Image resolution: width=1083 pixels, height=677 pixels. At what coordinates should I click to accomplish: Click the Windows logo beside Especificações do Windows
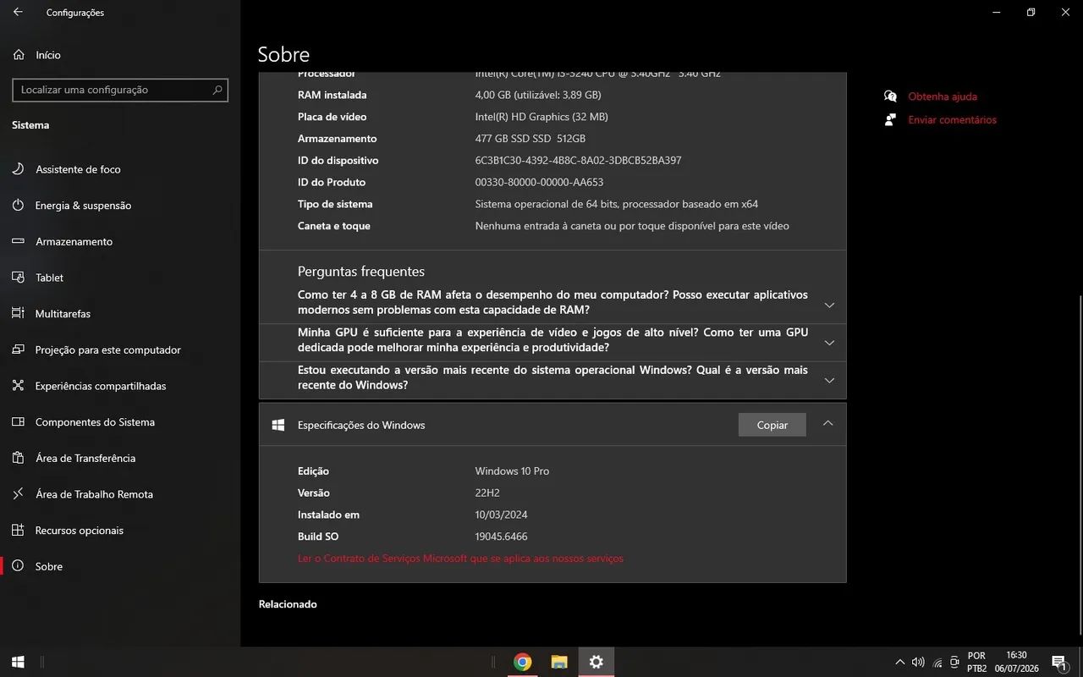pyautogui.click(x=278, y=425)
